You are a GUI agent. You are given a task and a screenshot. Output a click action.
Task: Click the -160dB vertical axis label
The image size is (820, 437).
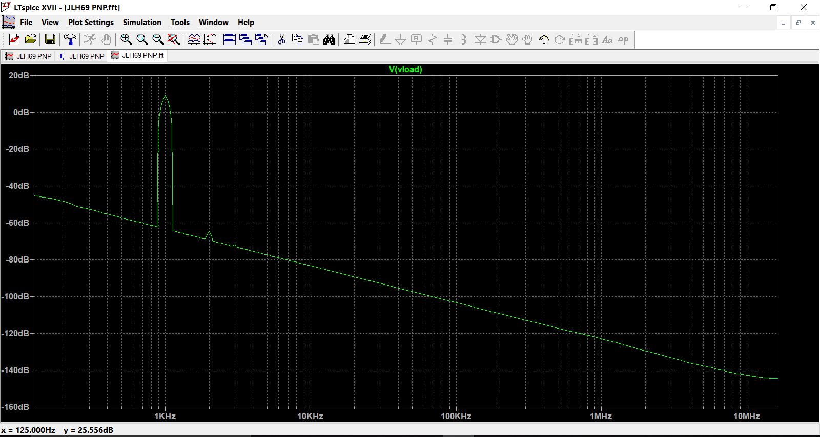coord(15,407)
